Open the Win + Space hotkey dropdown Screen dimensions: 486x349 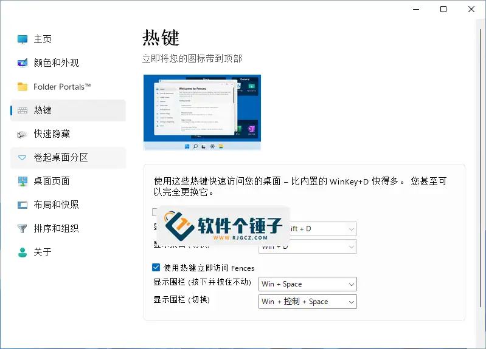307,284
